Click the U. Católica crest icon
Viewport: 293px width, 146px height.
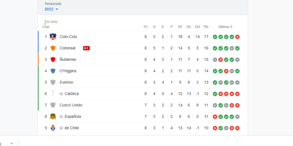pyautogui.click(x=53, y=94)
